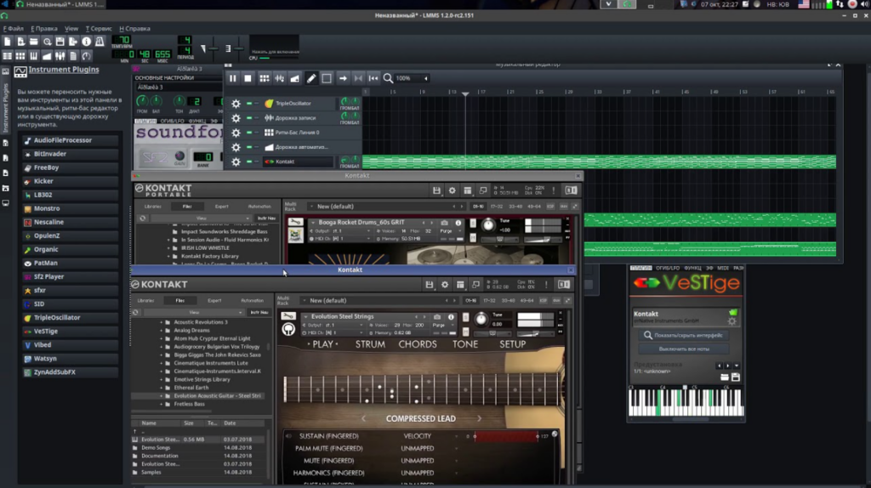Click Instr Nav button in lower Kontakt
This screenshot has height=488, width=871.
pyautogui.click(x=259, y=313)
